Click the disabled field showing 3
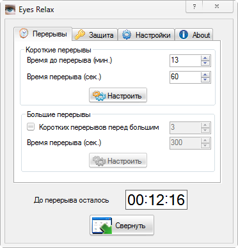The width and height of the screenshot is (238, 248). [185, 127]
